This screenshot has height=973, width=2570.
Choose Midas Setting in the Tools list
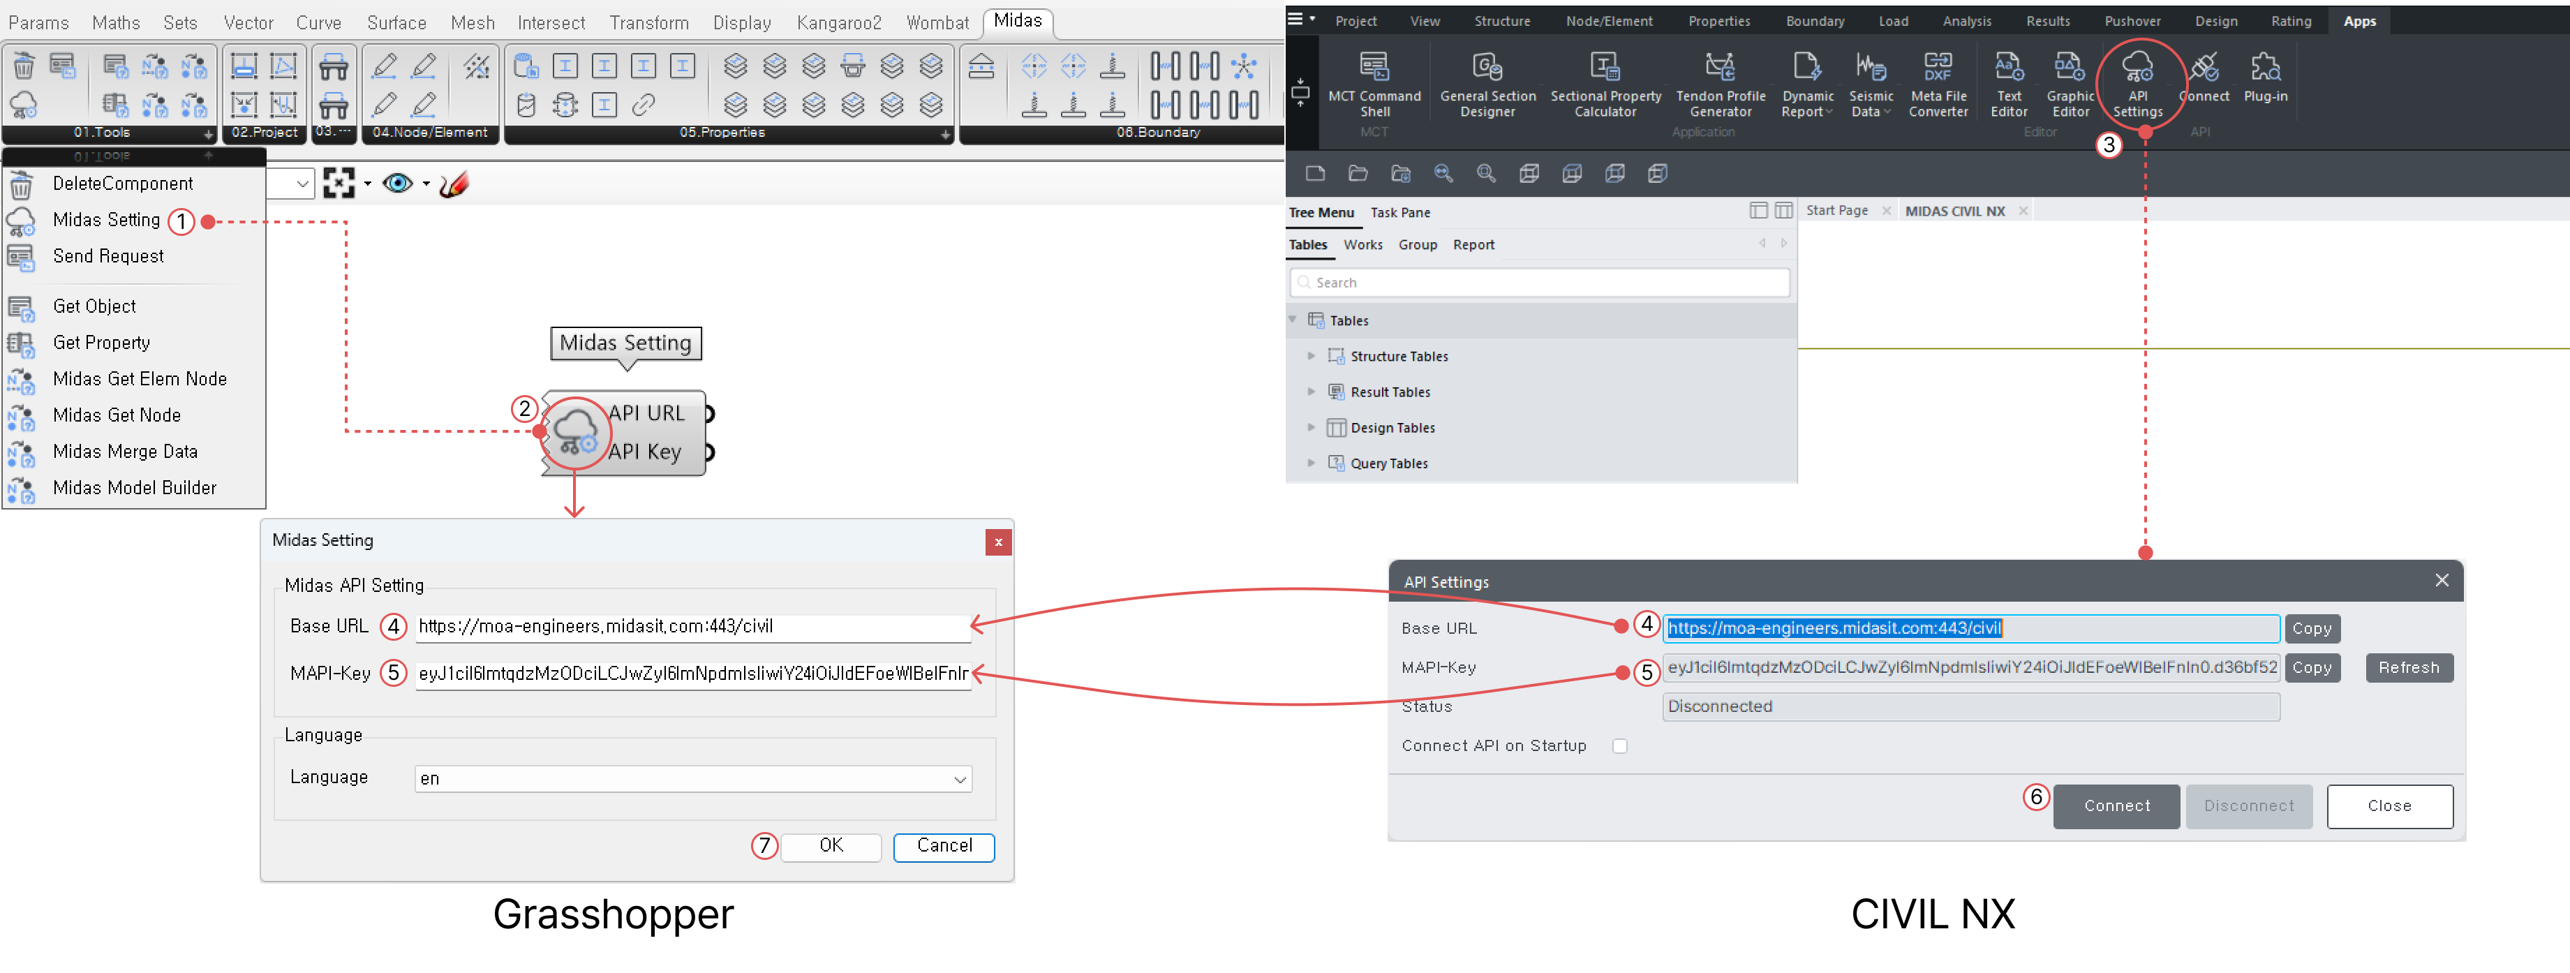[106, 220]
